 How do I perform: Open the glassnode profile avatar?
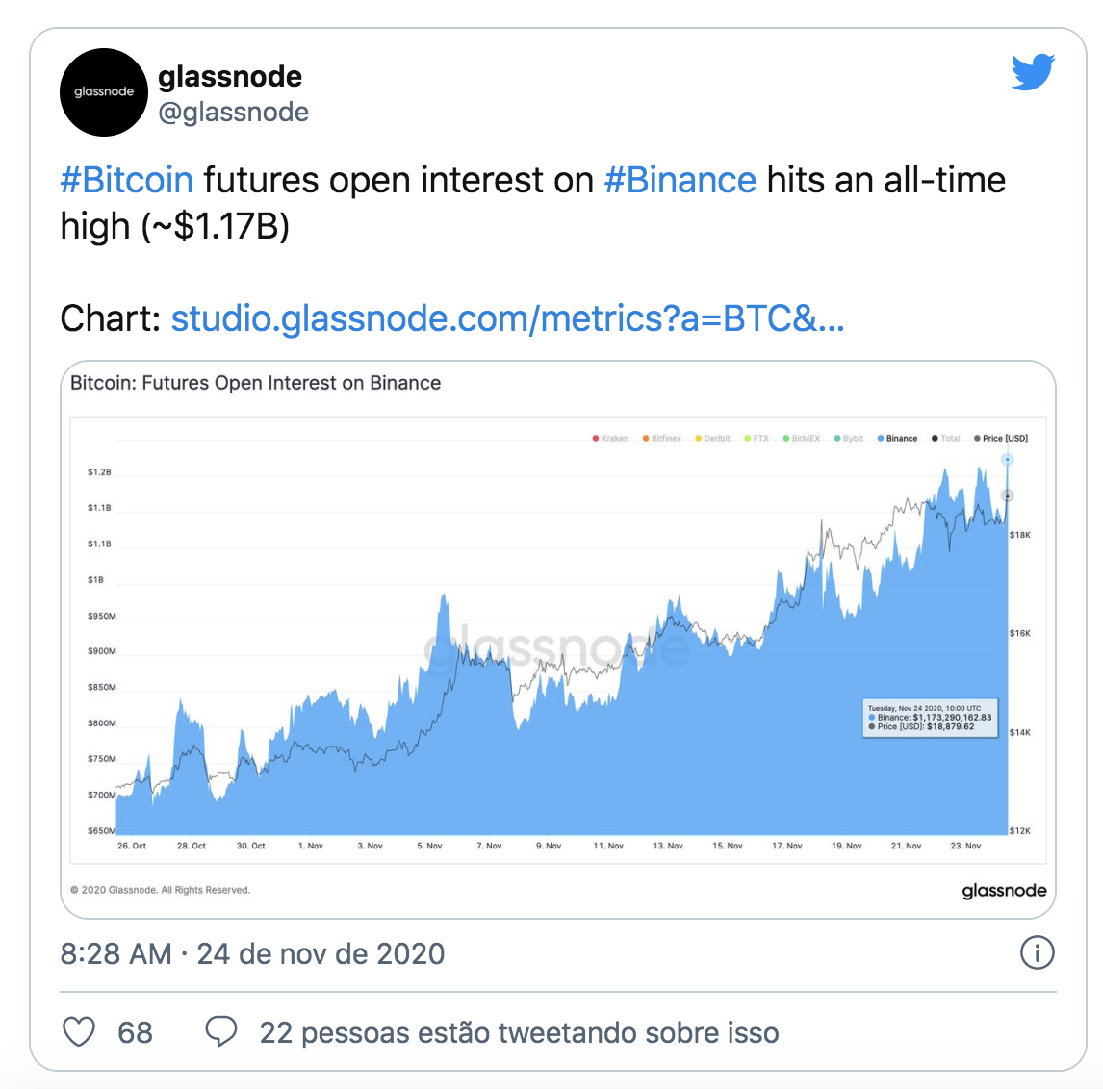click(104, 92)
